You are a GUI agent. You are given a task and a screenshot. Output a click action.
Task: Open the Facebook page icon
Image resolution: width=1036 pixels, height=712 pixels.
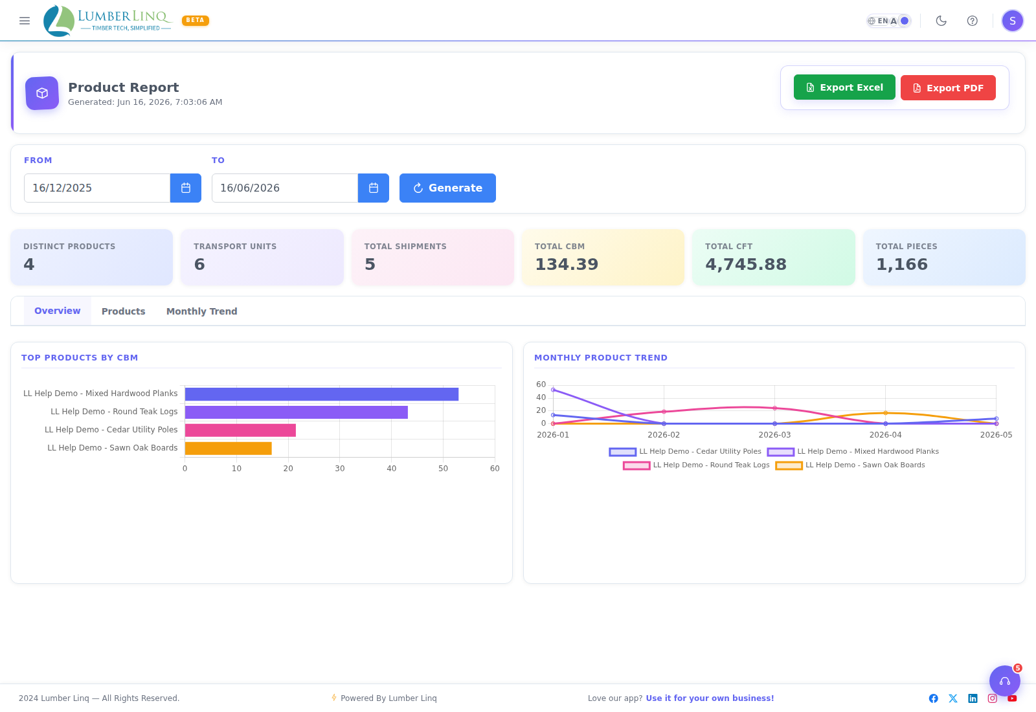pos(934,698)
